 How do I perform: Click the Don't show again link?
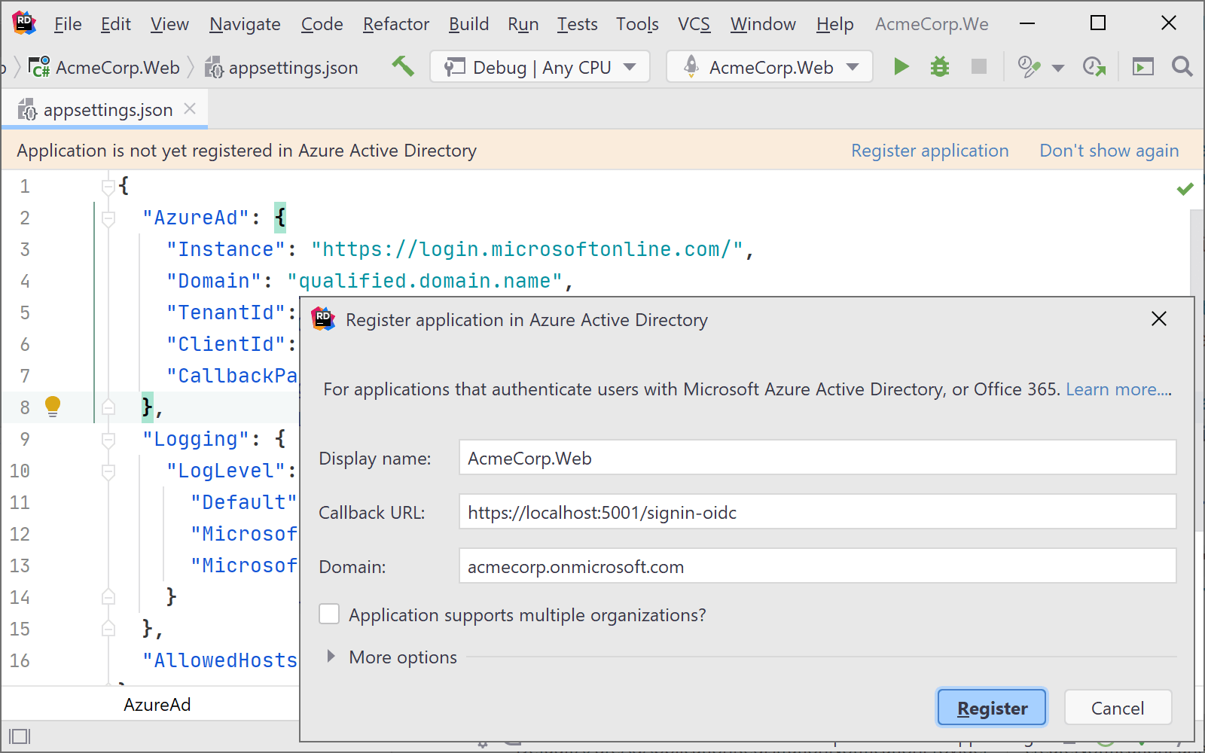pyautogui.click(x=1109, y=151)
